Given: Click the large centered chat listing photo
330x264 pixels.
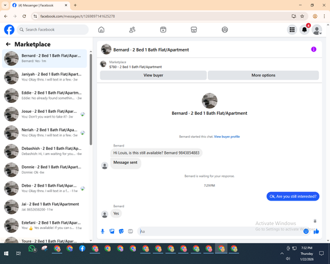Looking at the screenshot, I should point(209,101).
